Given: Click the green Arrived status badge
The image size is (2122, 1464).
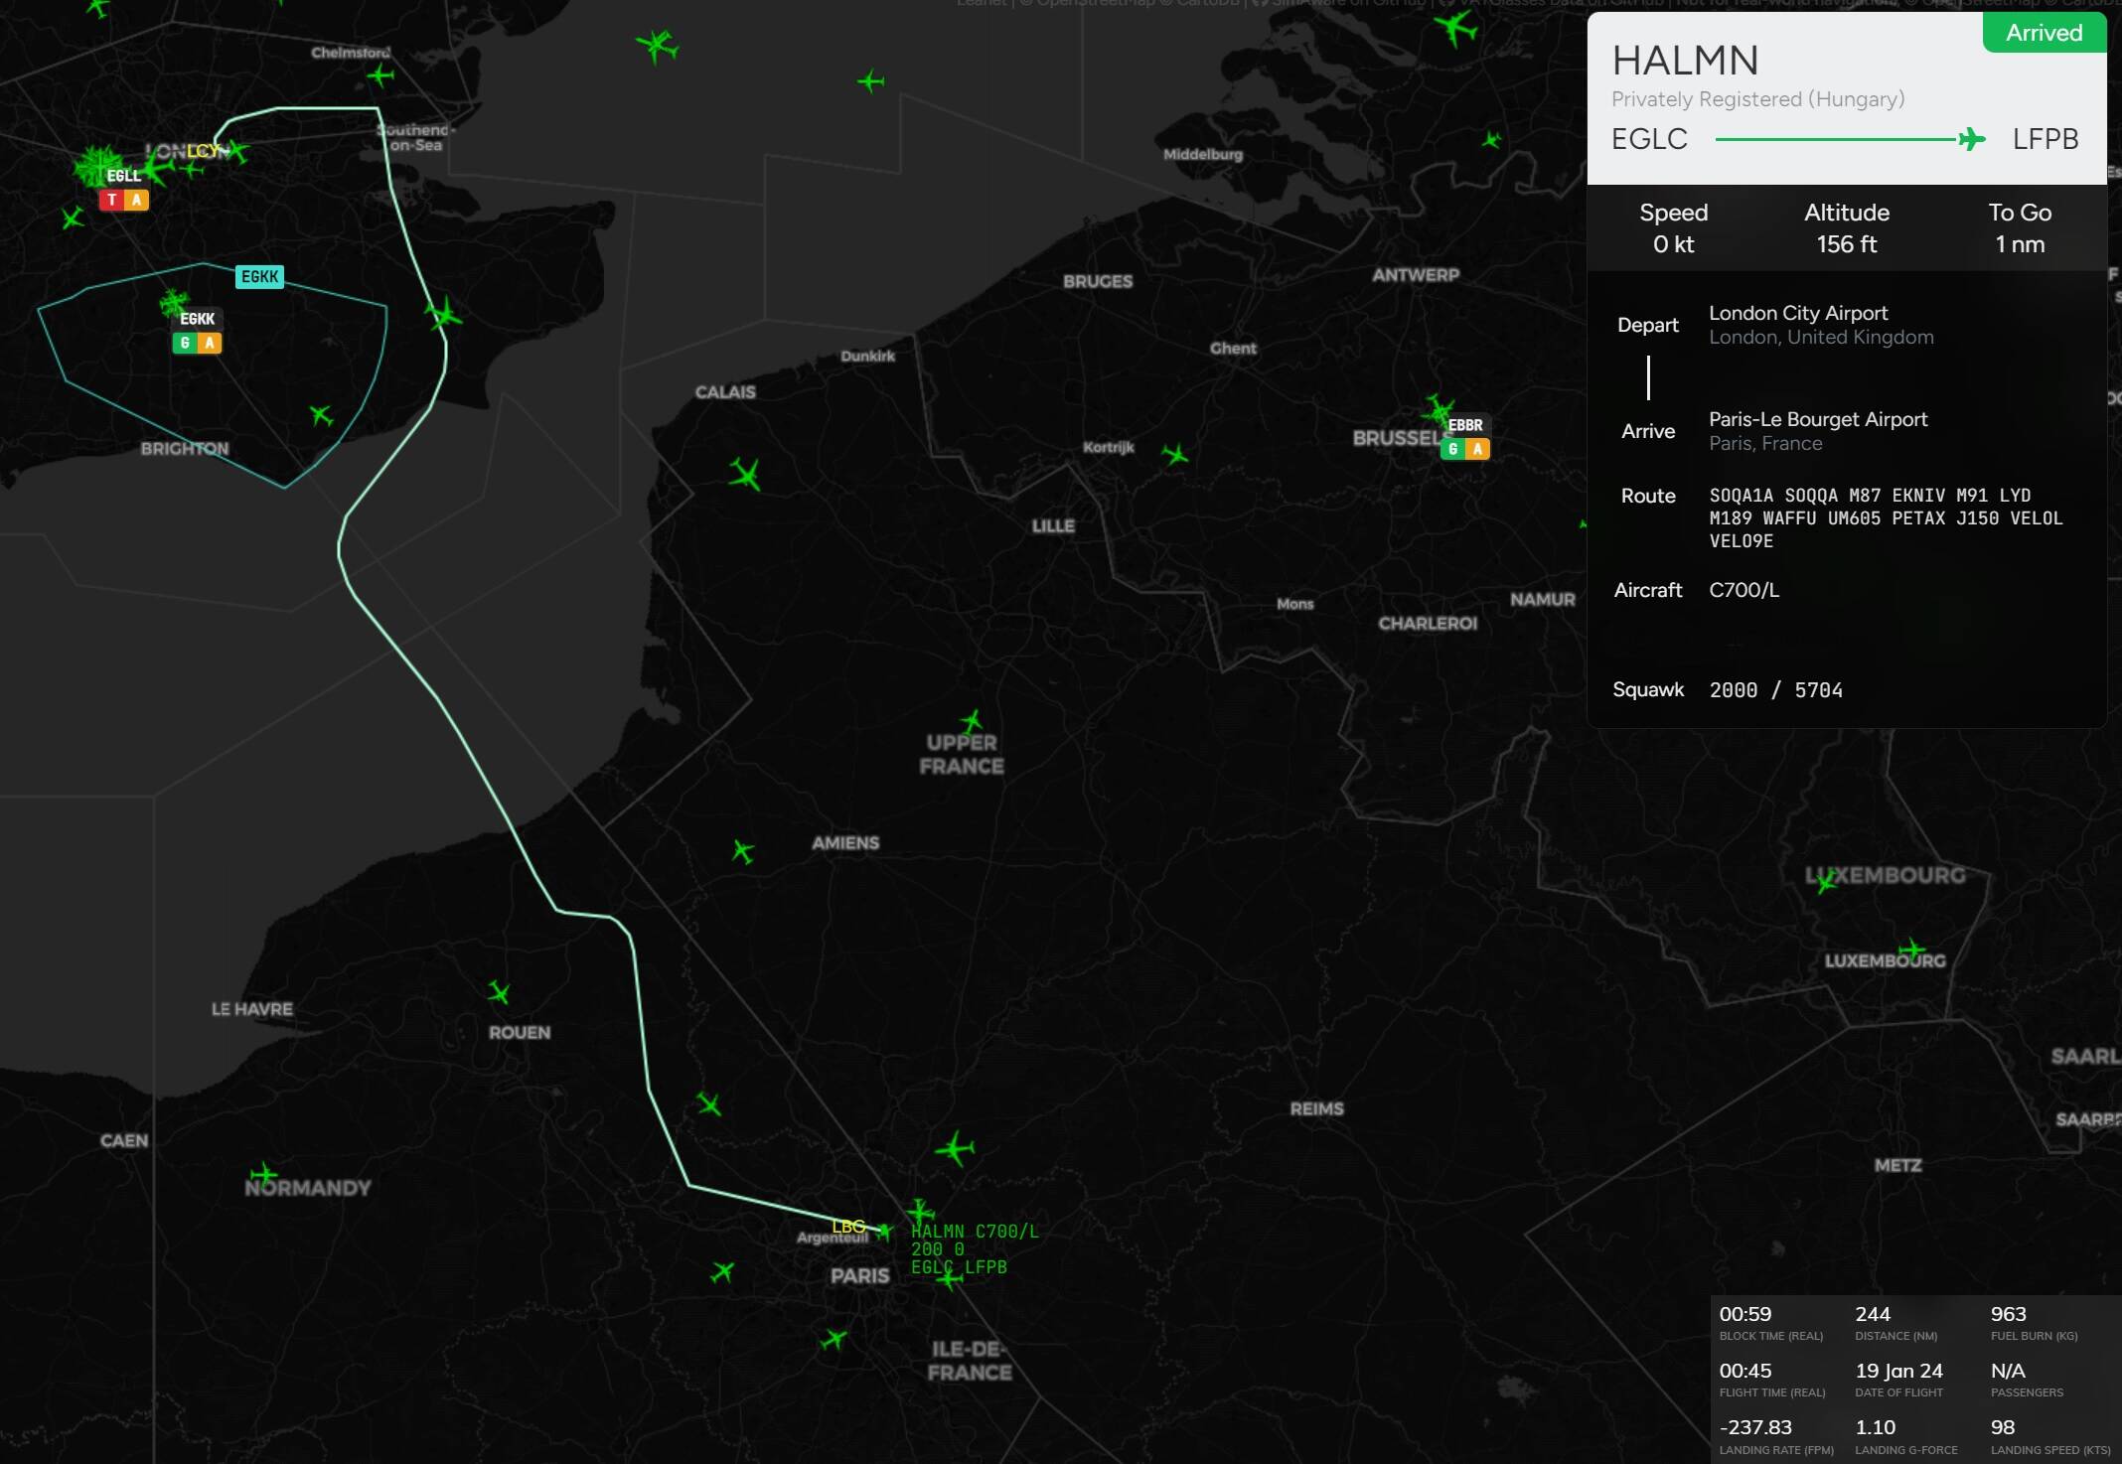Looking at the screenshot, I should coord(2044,33).
